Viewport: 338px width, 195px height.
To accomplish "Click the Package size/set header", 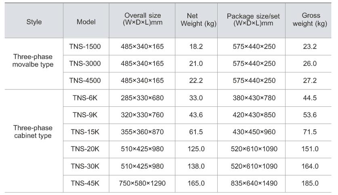I will click(x=253, y=19).
